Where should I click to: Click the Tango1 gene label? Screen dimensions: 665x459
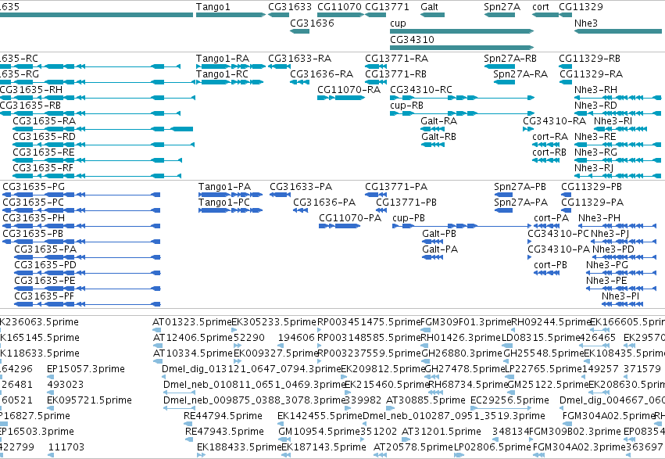click(213, 7)
